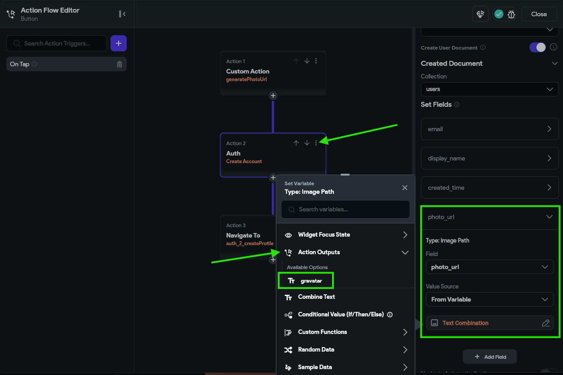Select the Custom Action node
563x375 pixels.
pyautogui.click(x=273, y=73)
